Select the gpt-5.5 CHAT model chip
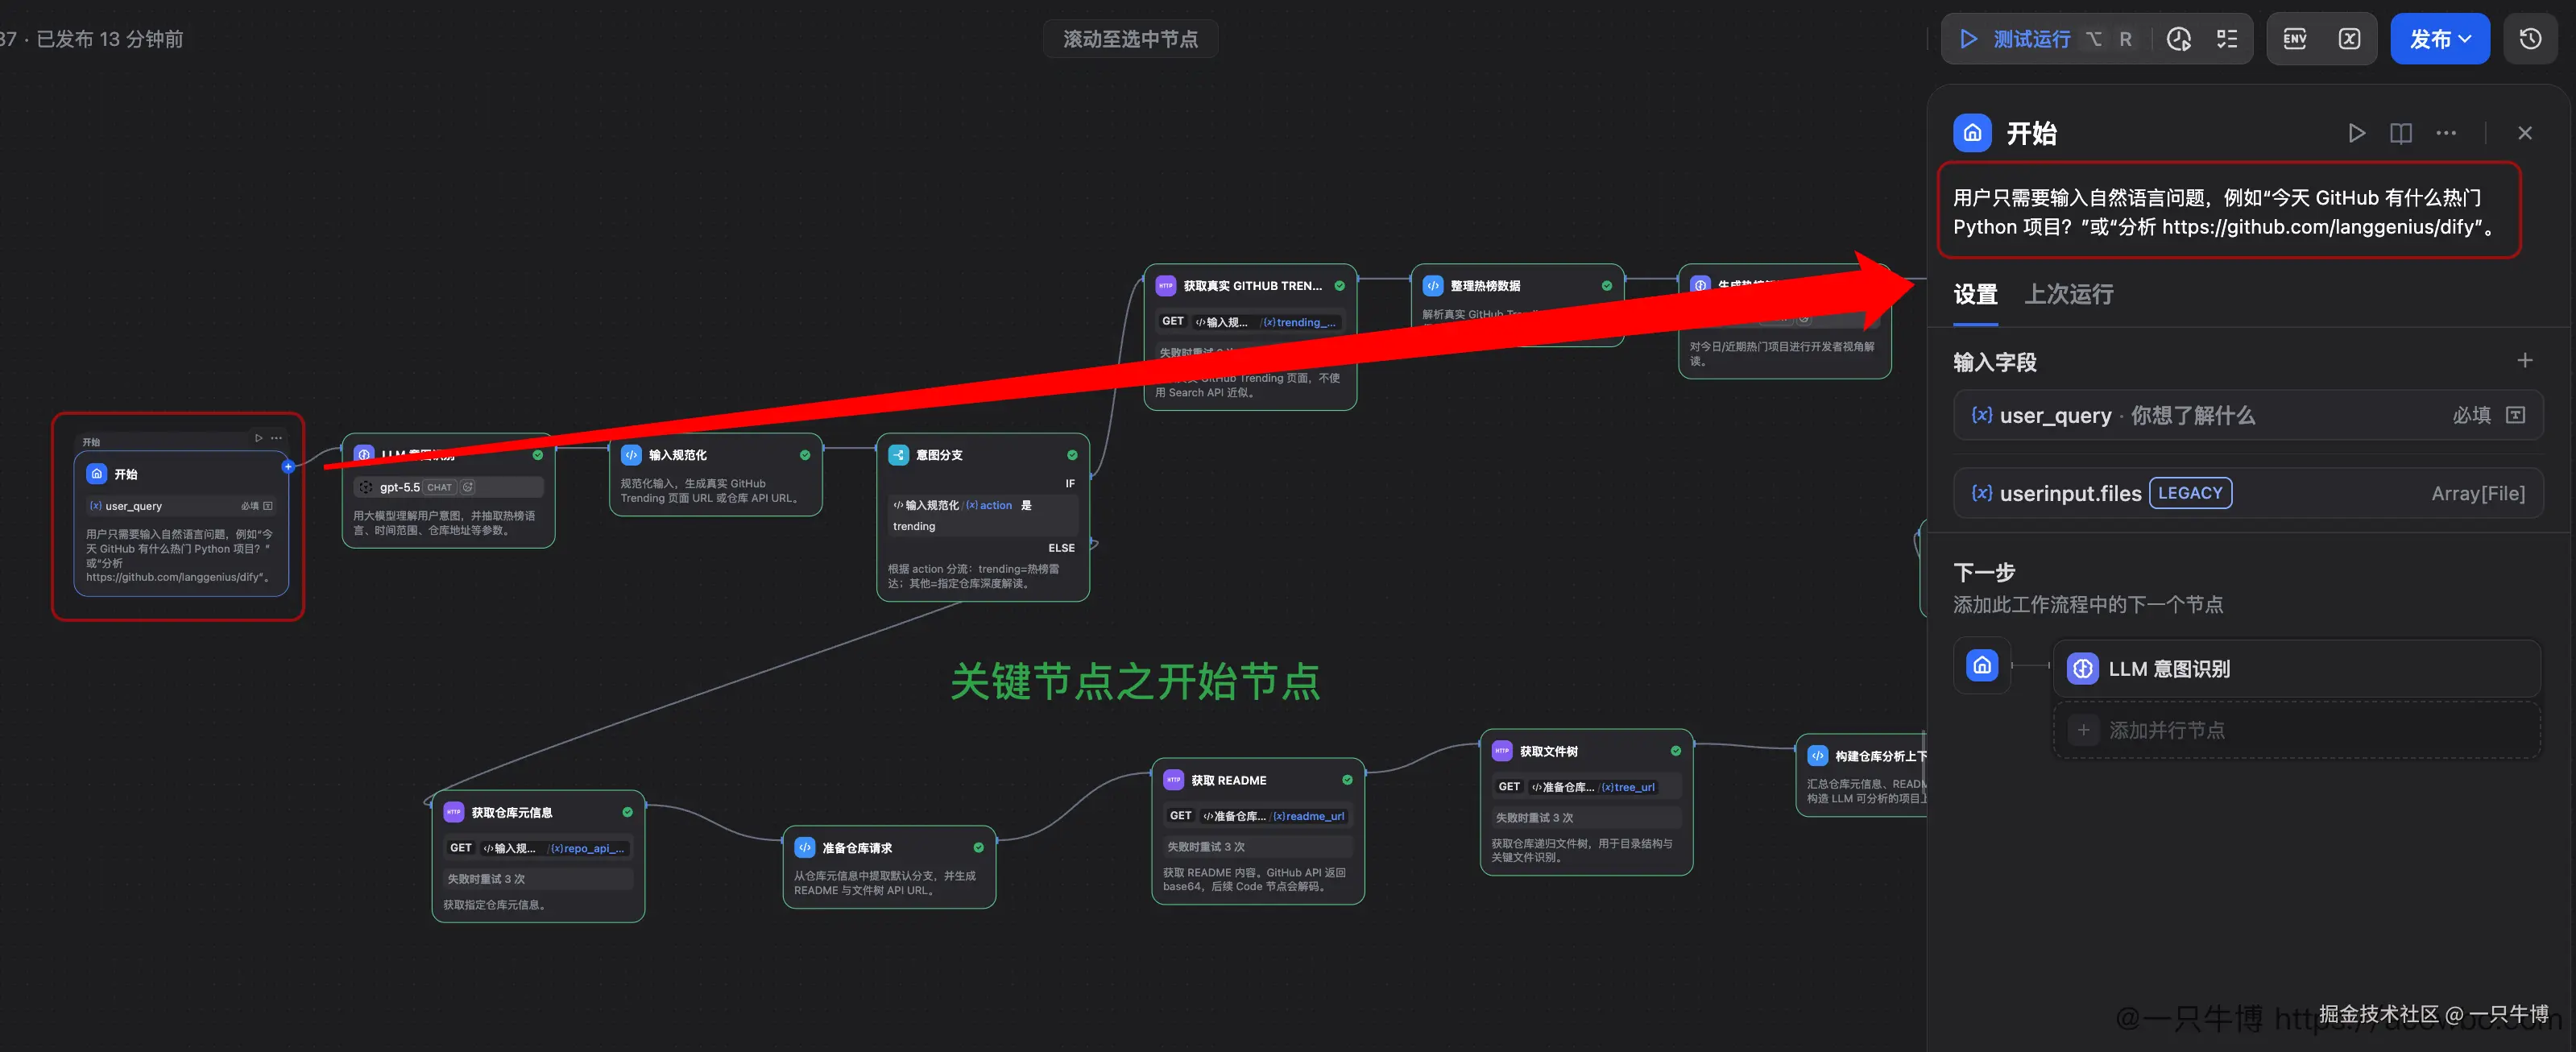2576x1052 pixels. 448,487
